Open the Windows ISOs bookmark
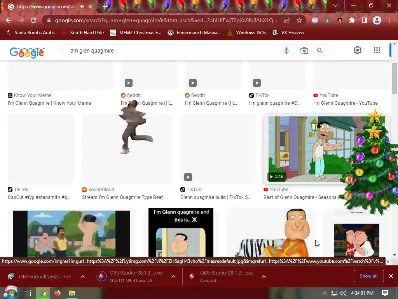The width and height of the screenshot is (398, 299). [x=246, y=33]
